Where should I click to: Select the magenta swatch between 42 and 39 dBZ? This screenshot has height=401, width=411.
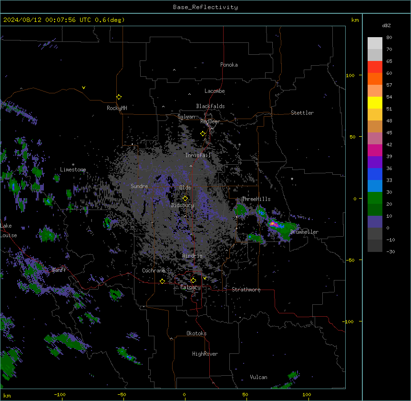(375, 150)
